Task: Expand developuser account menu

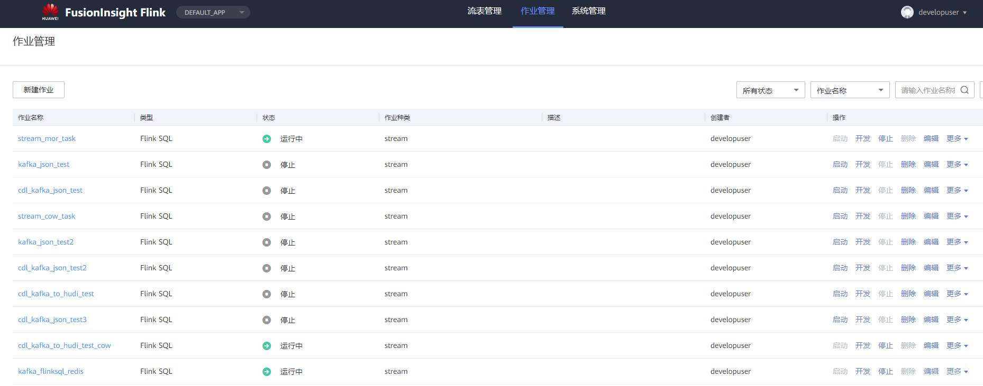Action: (x=942, y=12)
